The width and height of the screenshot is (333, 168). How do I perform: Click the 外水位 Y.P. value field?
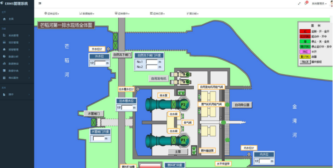tap(100, 63)
